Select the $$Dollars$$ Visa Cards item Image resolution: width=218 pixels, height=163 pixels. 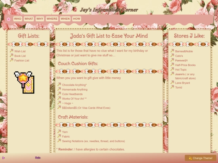click(x=86, y=108)
